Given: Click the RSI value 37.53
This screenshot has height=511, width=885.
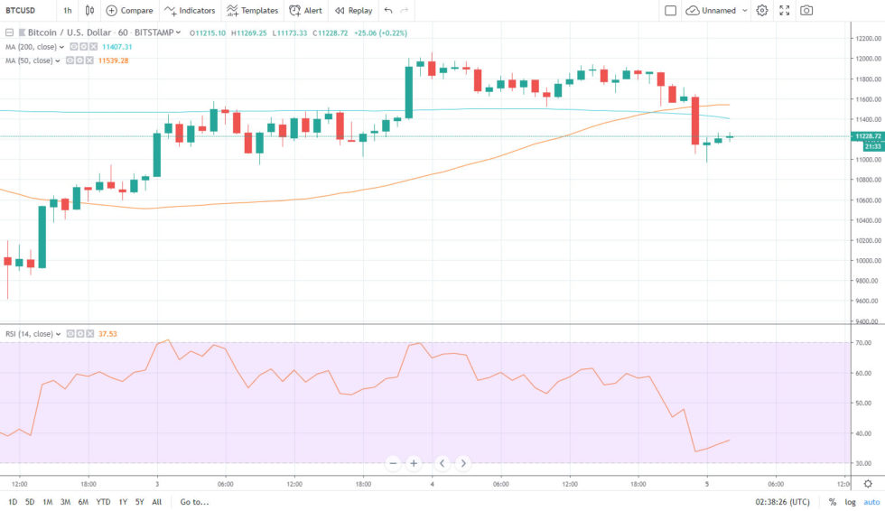Looking at the screenshot, I should coord(107,334).
